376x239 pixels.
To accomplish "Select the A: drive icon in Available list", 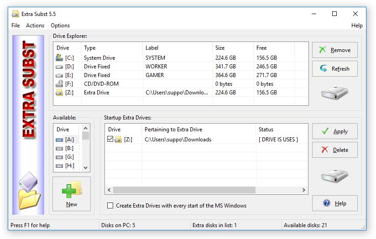I will coord(59,140).
